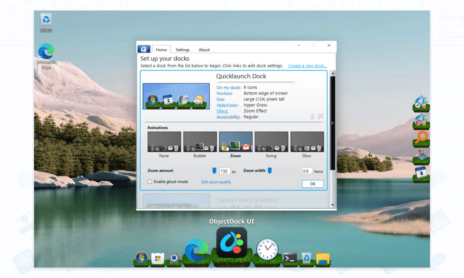Edit the dock Position setting link

tap(225, 94)
